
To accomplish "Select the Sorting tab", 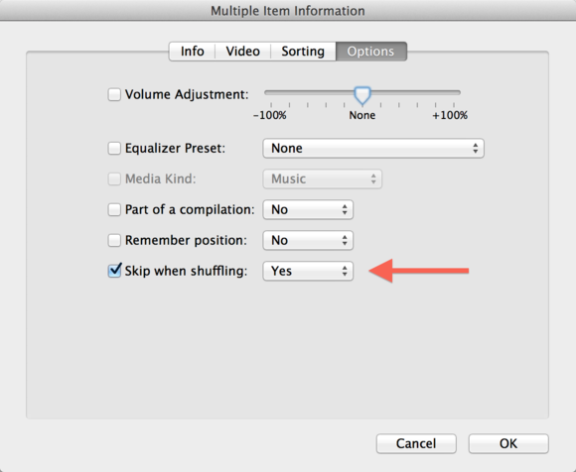I will click(x=303, y=52).
